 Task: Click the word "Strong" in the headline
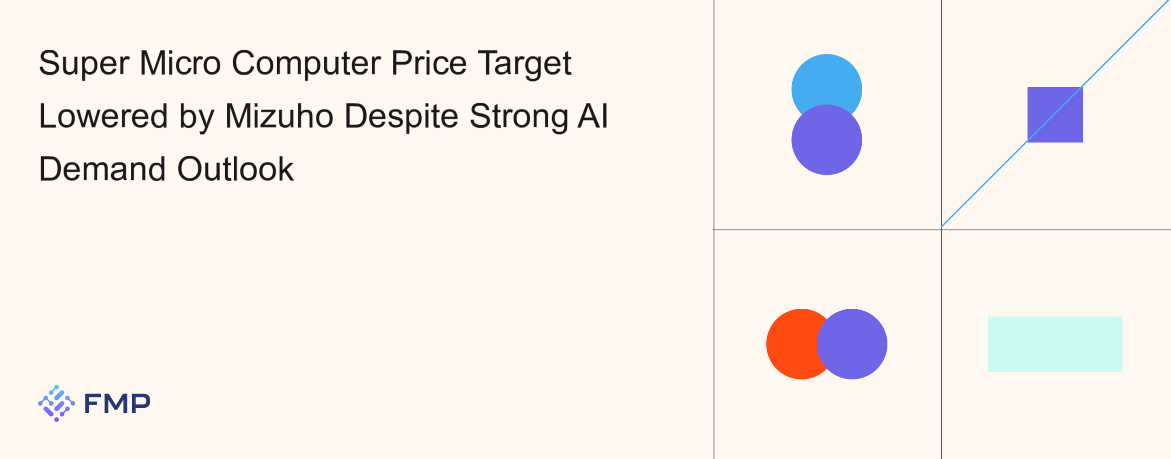point(518,116)
